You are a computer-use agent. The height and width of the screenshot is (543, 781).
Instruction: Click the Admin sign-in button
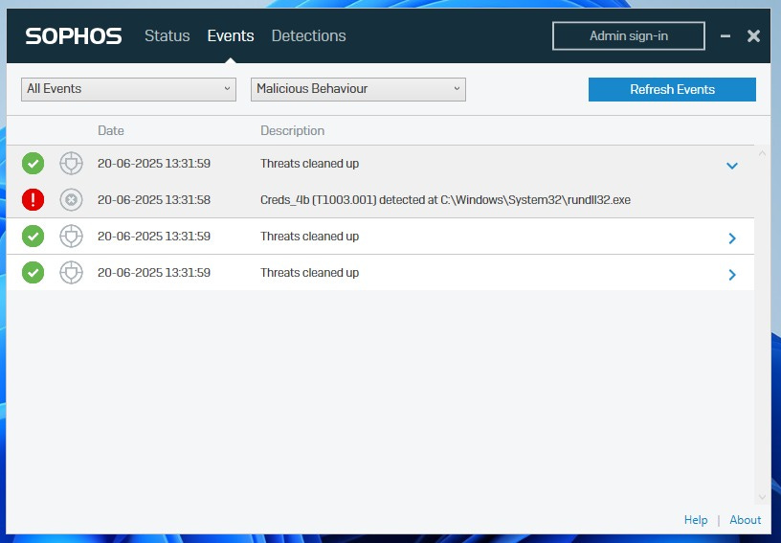[629, 35]
